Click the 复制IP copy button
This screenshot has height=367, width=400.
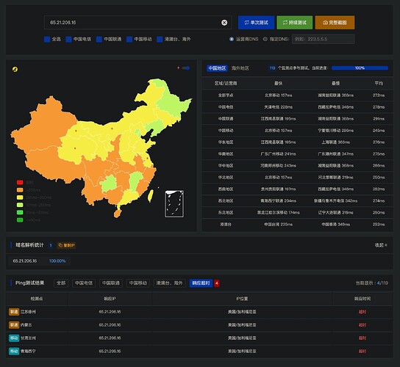66,245
